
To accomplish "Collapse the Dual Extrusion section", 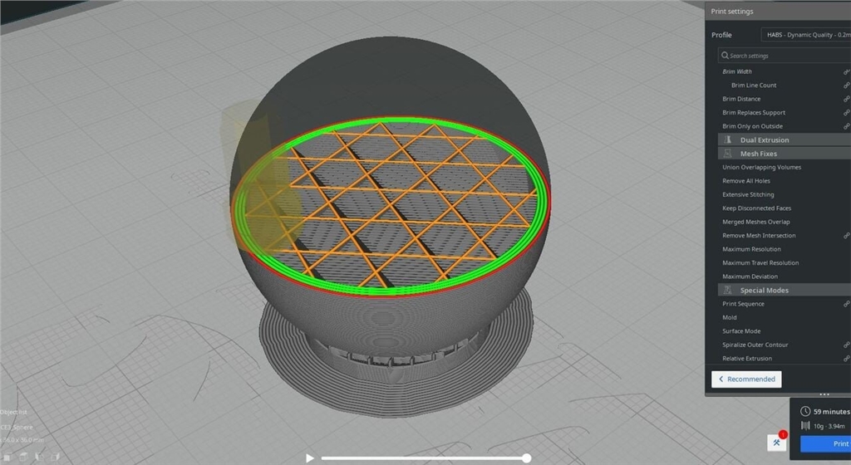I will [x=765, y=140].
